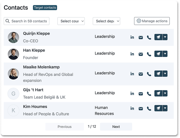Open LinkedIn icon for Maaike Molenkamp
The image size is (180, 138).
[132, 74]
